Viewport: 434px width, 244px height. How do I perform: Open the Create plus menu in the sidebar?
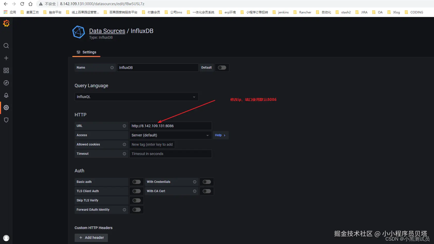pos(6,58)
